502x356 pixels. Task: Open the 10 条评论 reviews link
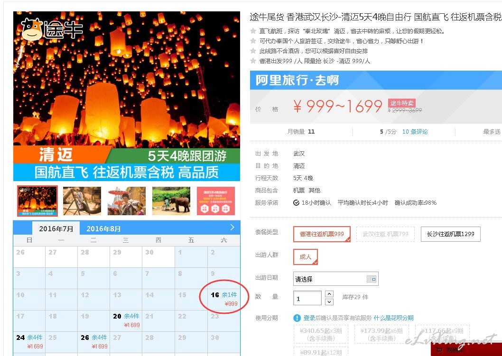[x=415, y=132]
